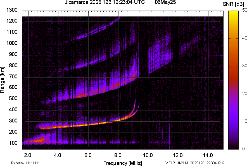Click the range tick label 400

click(x=13, y=109)
